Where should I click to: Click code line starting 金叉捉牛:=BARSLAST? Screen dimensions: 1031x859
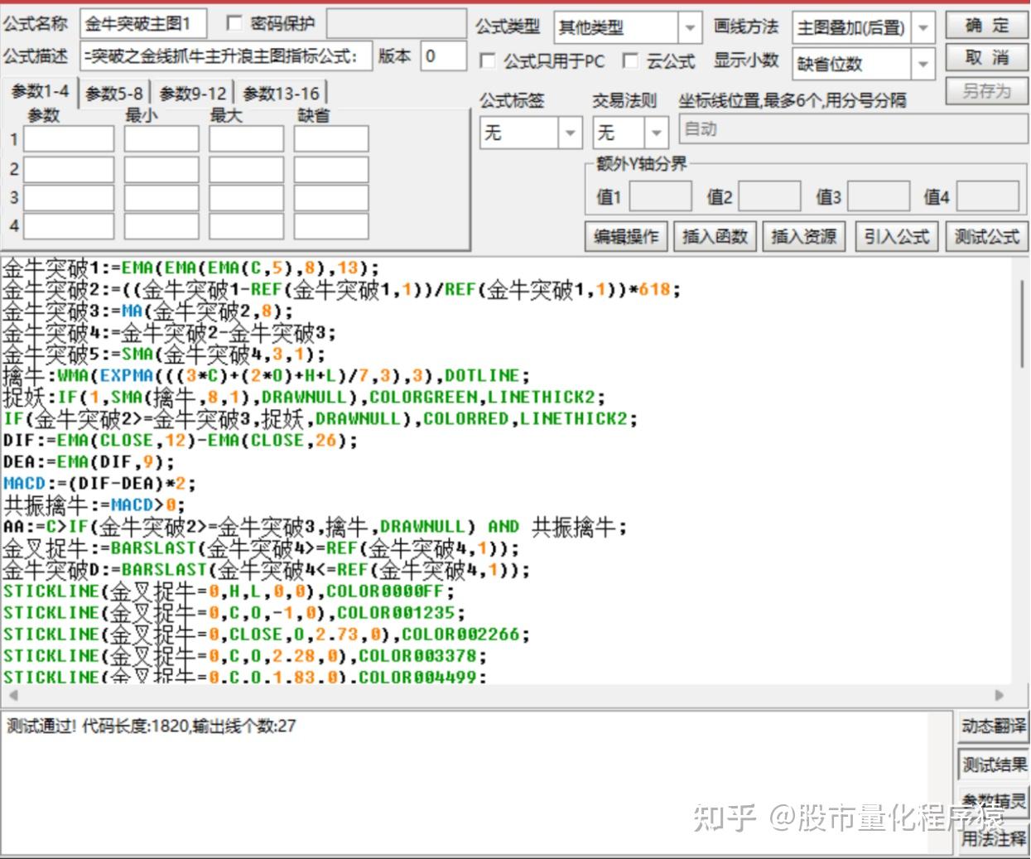pos(262,548)
